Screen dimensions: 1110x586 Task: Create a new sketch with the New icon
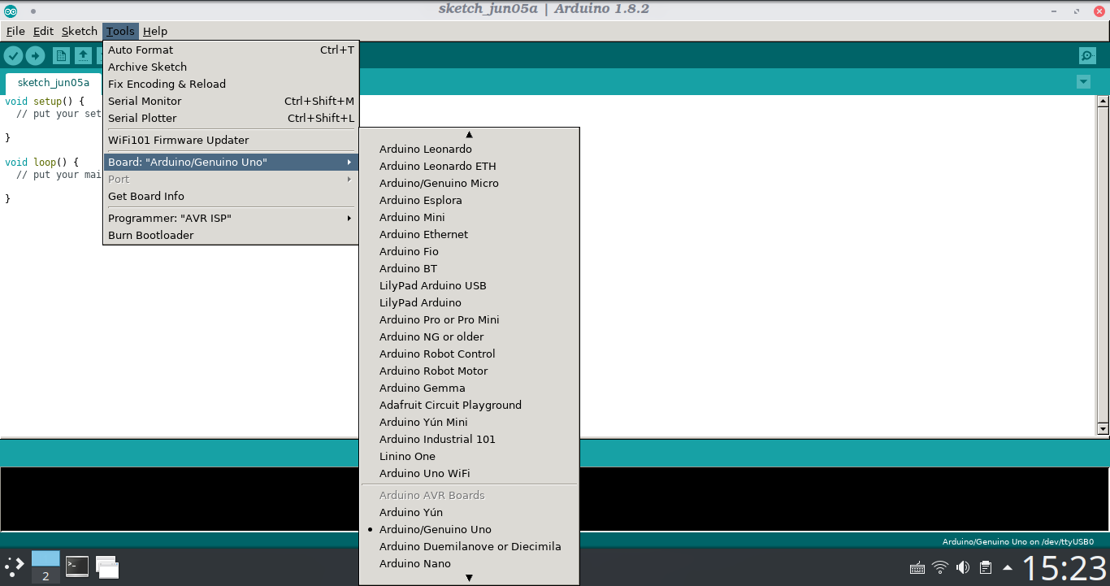pyautogui.click(x=61, y=55)
